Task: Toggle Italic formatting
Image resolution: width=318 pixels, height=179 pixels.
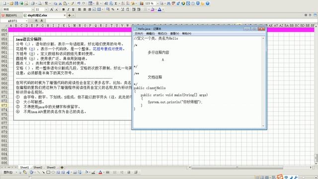Action: (69, 9)
